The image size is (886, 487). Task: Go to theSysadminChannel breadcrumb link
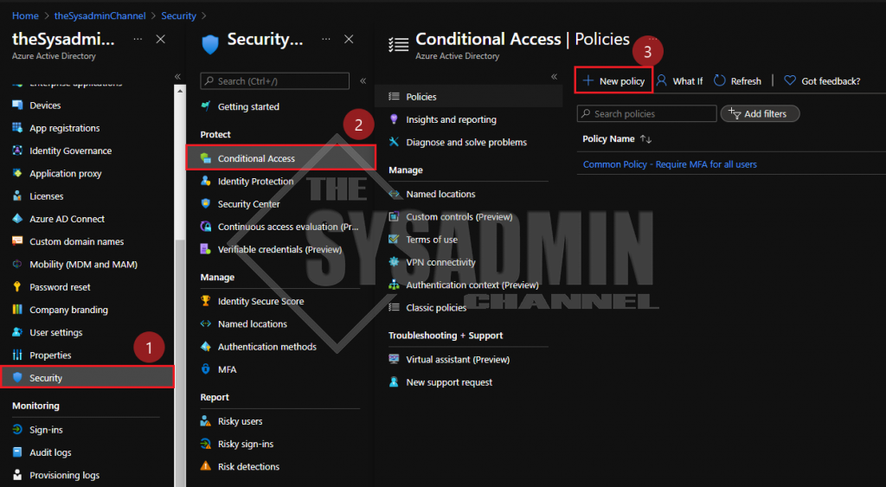pyautogui.click(x=100, y=16)
